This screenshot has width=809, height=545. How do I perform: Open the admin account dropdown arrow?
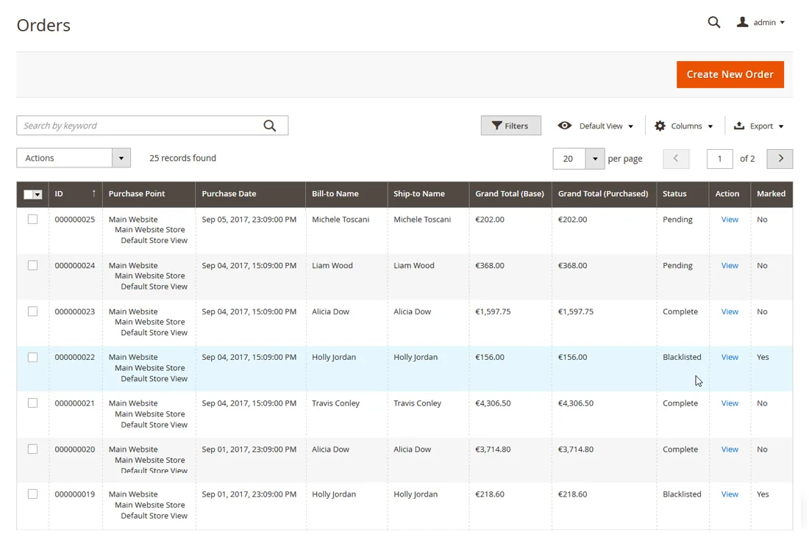[783, 23]
